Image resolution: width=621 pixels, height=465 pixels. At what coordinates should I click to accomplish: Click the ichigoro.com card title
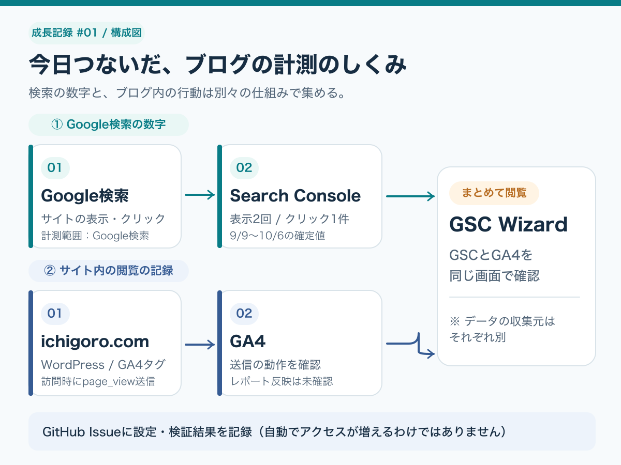(x=95, y=342)
